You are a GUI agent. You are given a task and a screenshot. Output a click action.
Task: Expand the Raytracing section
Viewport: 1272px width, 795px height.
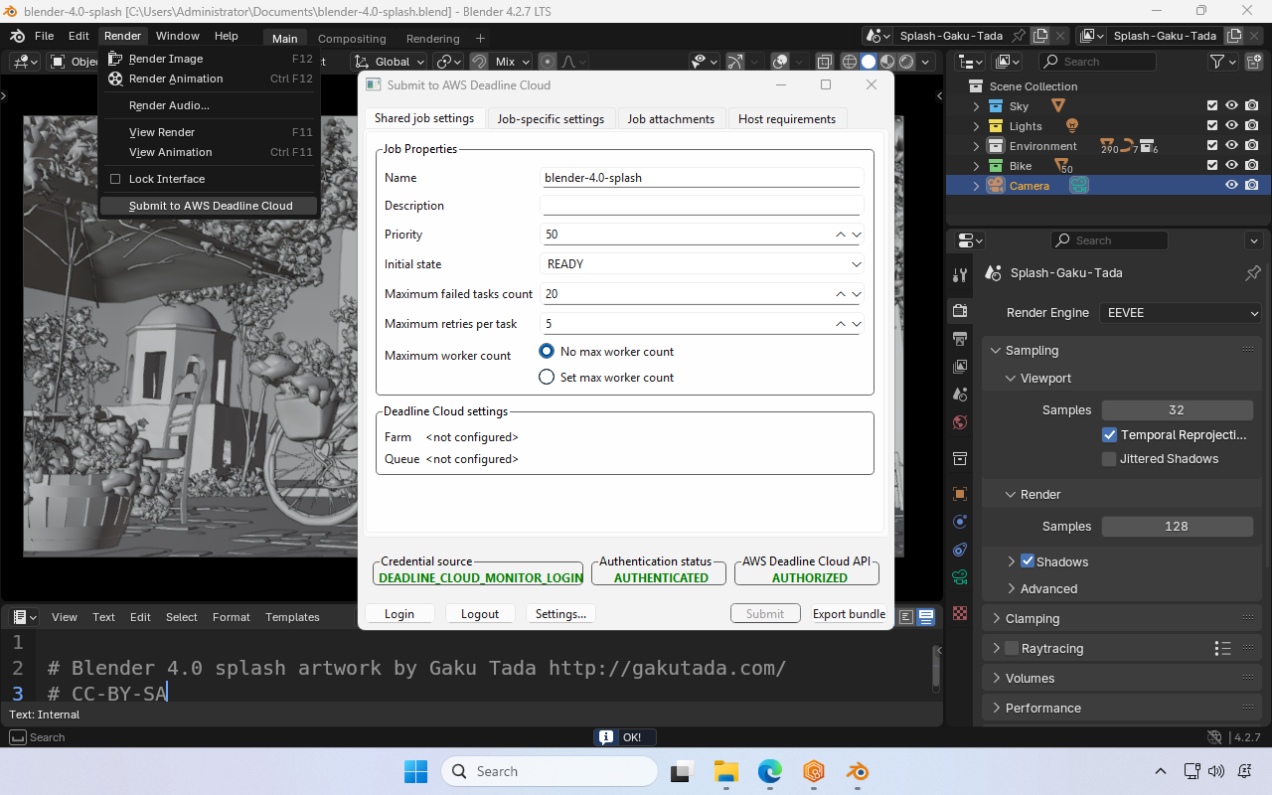tap(997, 648)
